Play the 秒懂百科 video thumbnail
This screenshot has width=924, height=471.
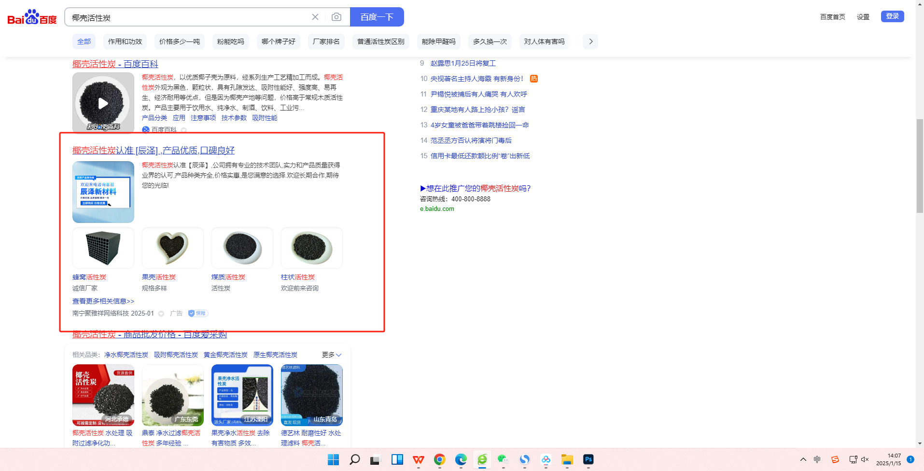click(103, 103)
